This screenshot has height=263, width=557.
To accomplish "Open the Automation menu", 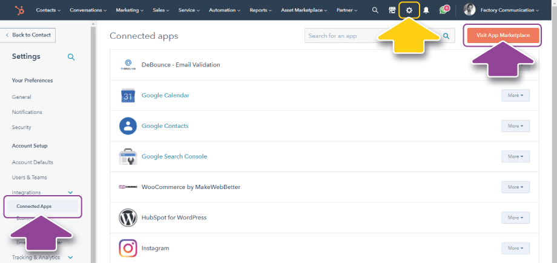I will pos(225,10).
